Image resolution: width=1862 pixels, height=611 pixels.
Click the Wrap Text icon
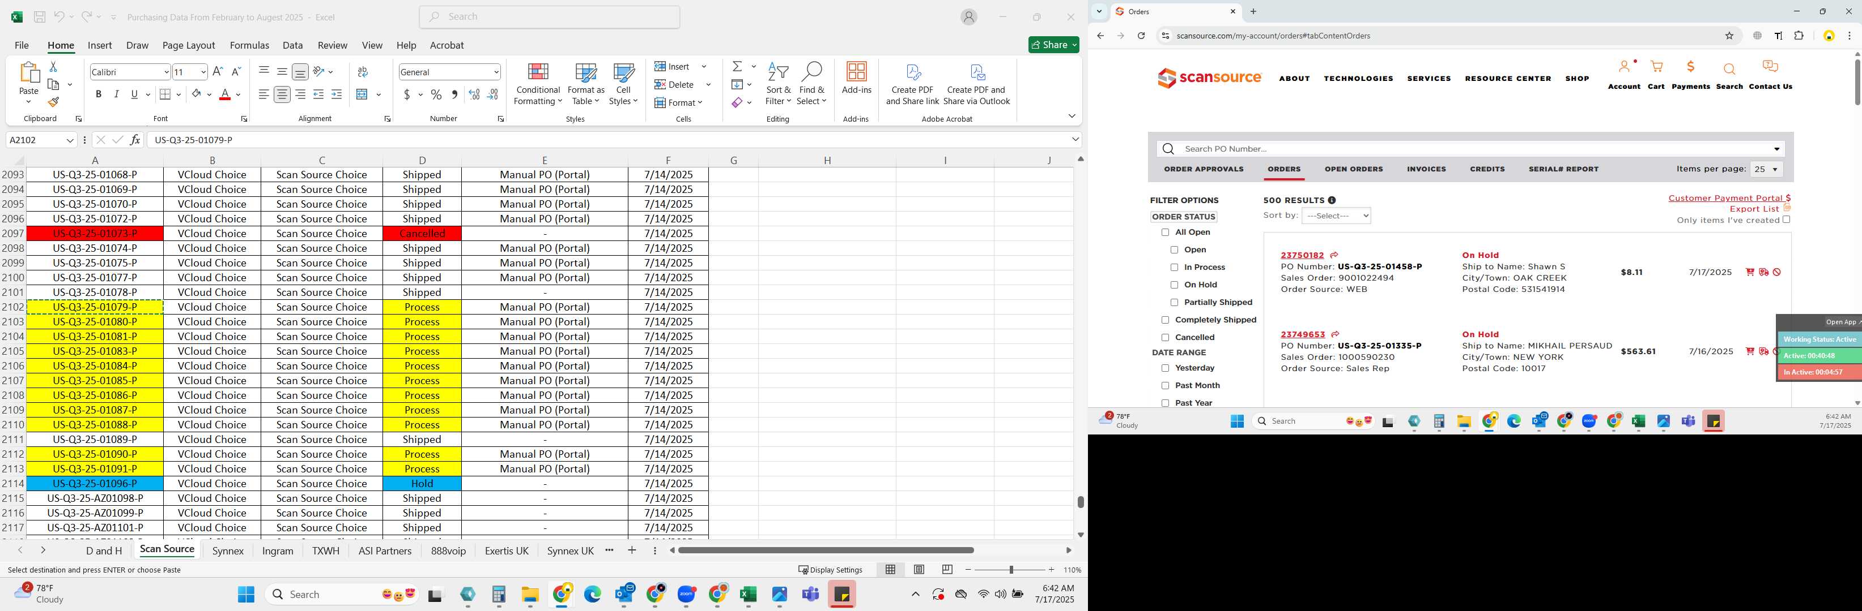(x=363, y=72)
